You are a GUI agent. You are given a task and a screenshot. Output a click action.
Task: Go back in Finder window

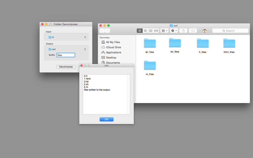click(102, 31)
